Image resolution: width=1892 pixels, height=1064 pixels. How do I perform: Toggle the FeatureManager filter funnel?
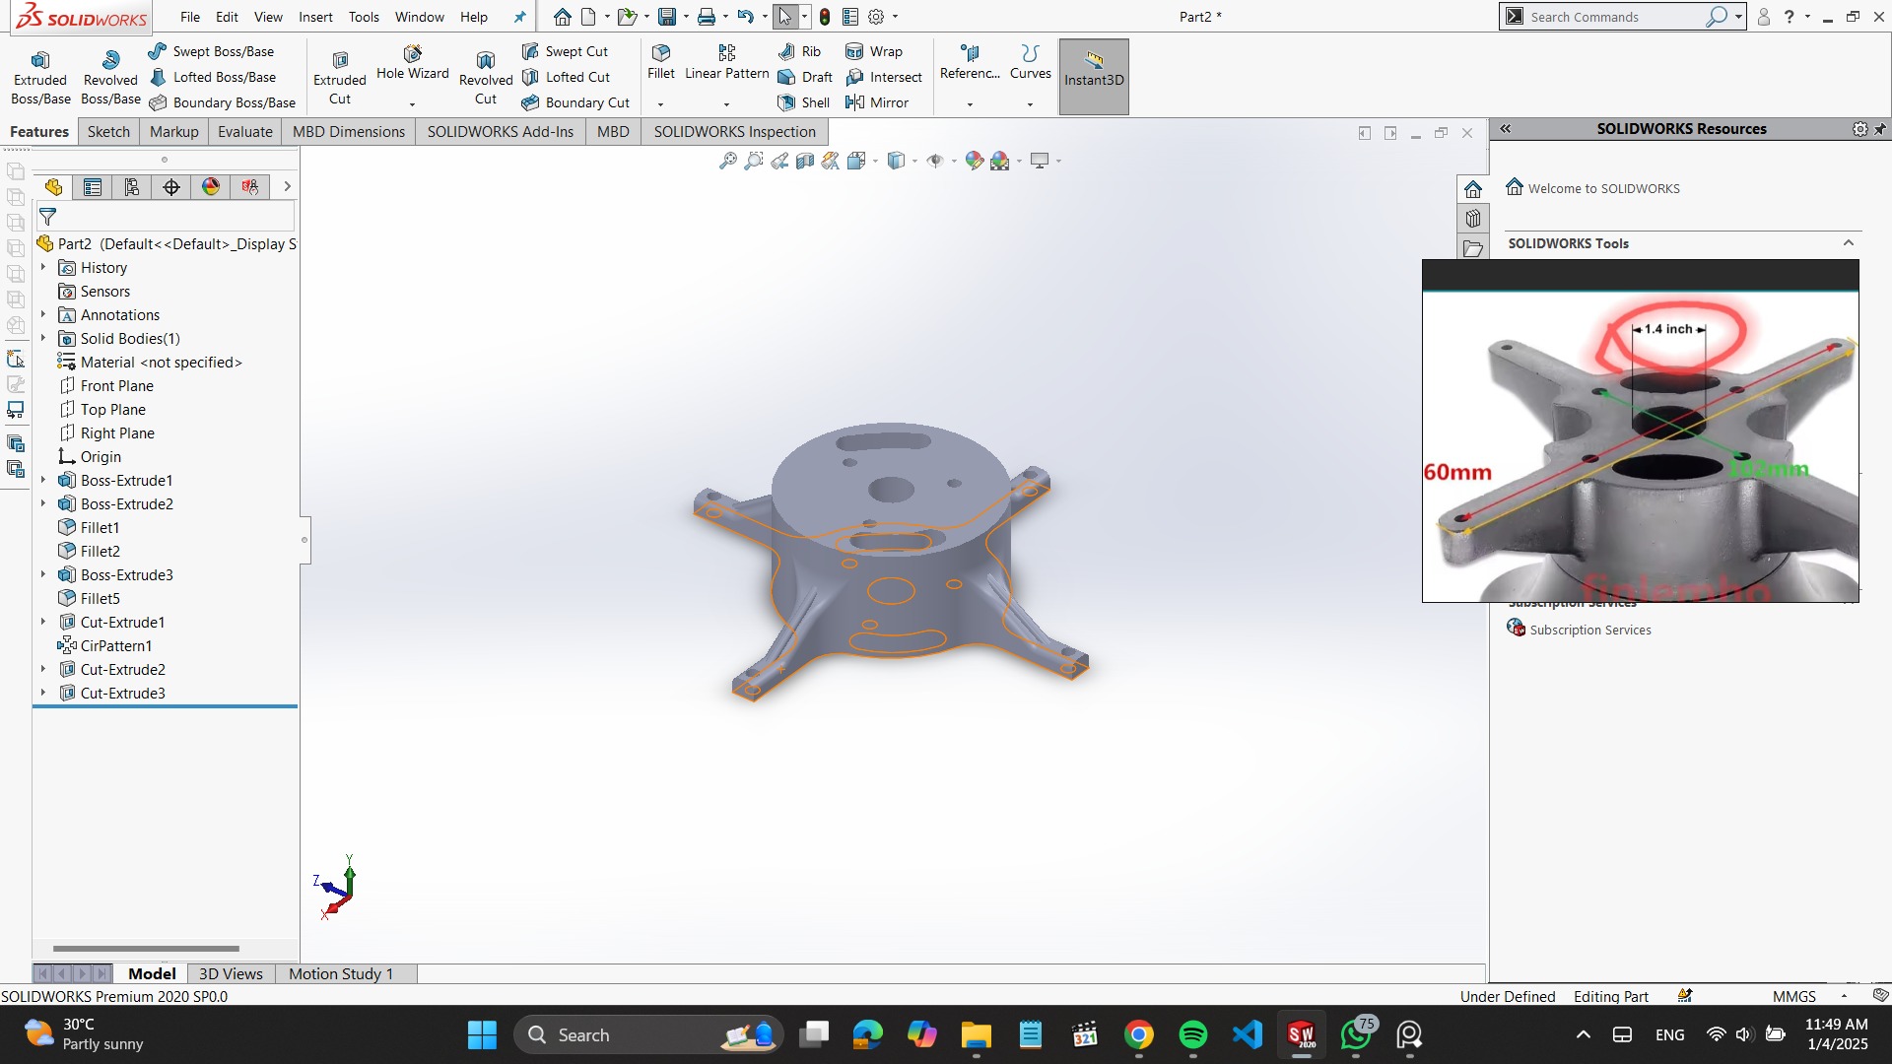(47, 217)
